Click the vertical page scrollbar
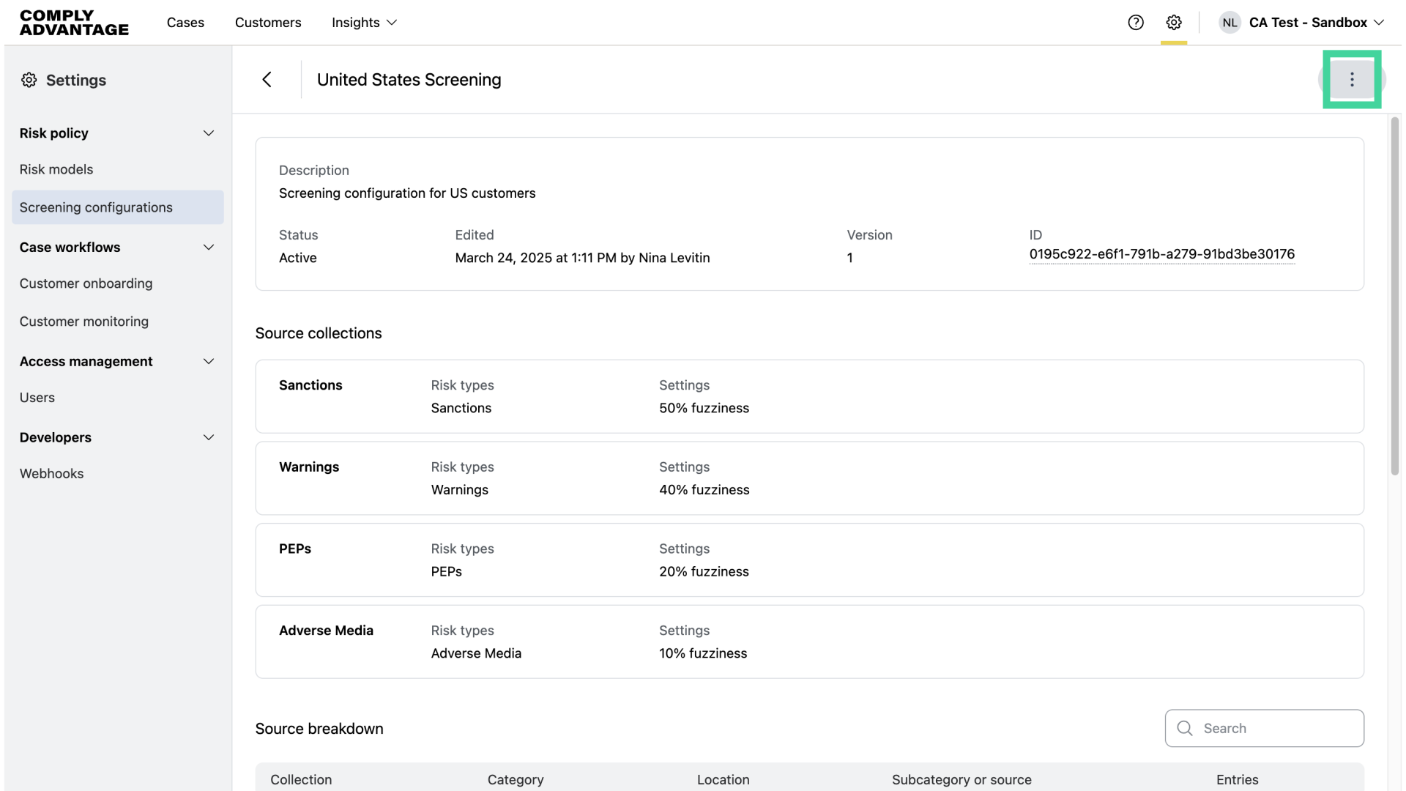Image resolution: width=1406 pixels, height=791 pixels. point(1394,297)
